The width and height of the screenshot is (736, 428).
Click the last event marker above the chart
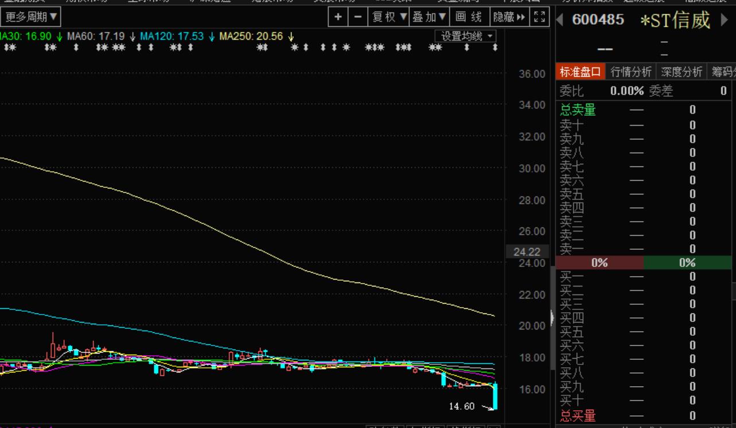pos(495,48)
